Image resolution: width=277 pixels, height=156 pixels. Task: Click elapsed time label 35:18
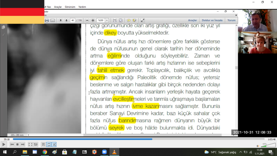click(x=6, y=139)
